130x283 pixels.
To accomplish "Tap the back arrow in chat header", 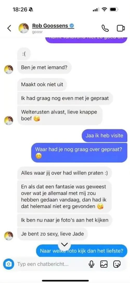I will click(x=9, y=28).
